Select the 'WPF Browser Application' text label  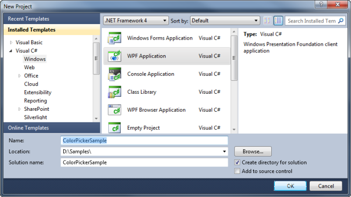156,110
